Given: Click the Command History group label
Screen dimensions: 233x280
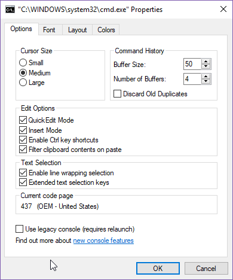Looking at the screenshot, I should 139,51.
